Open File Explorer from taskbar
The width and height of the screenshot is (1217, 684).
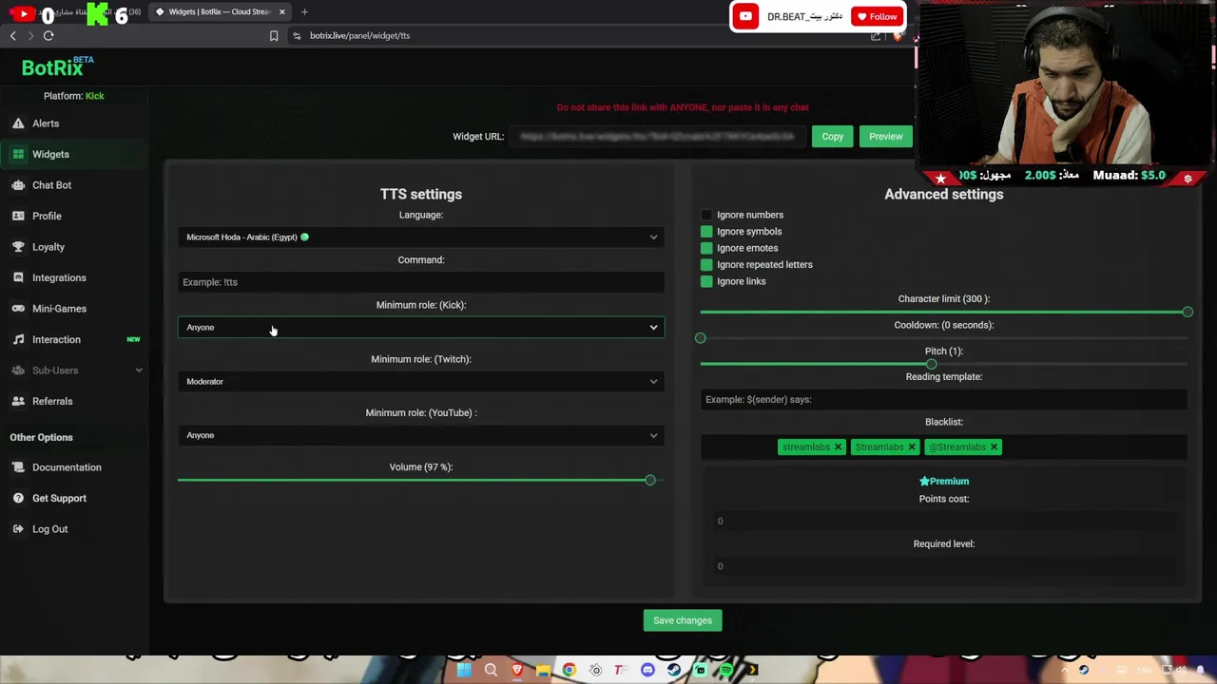coord(543,670)
